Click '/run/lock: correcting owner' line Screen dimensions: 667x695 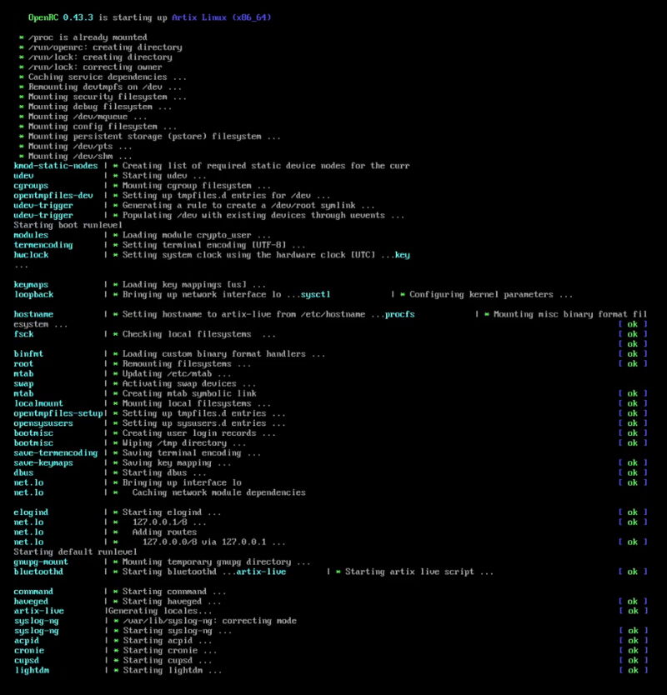[95, 67]
